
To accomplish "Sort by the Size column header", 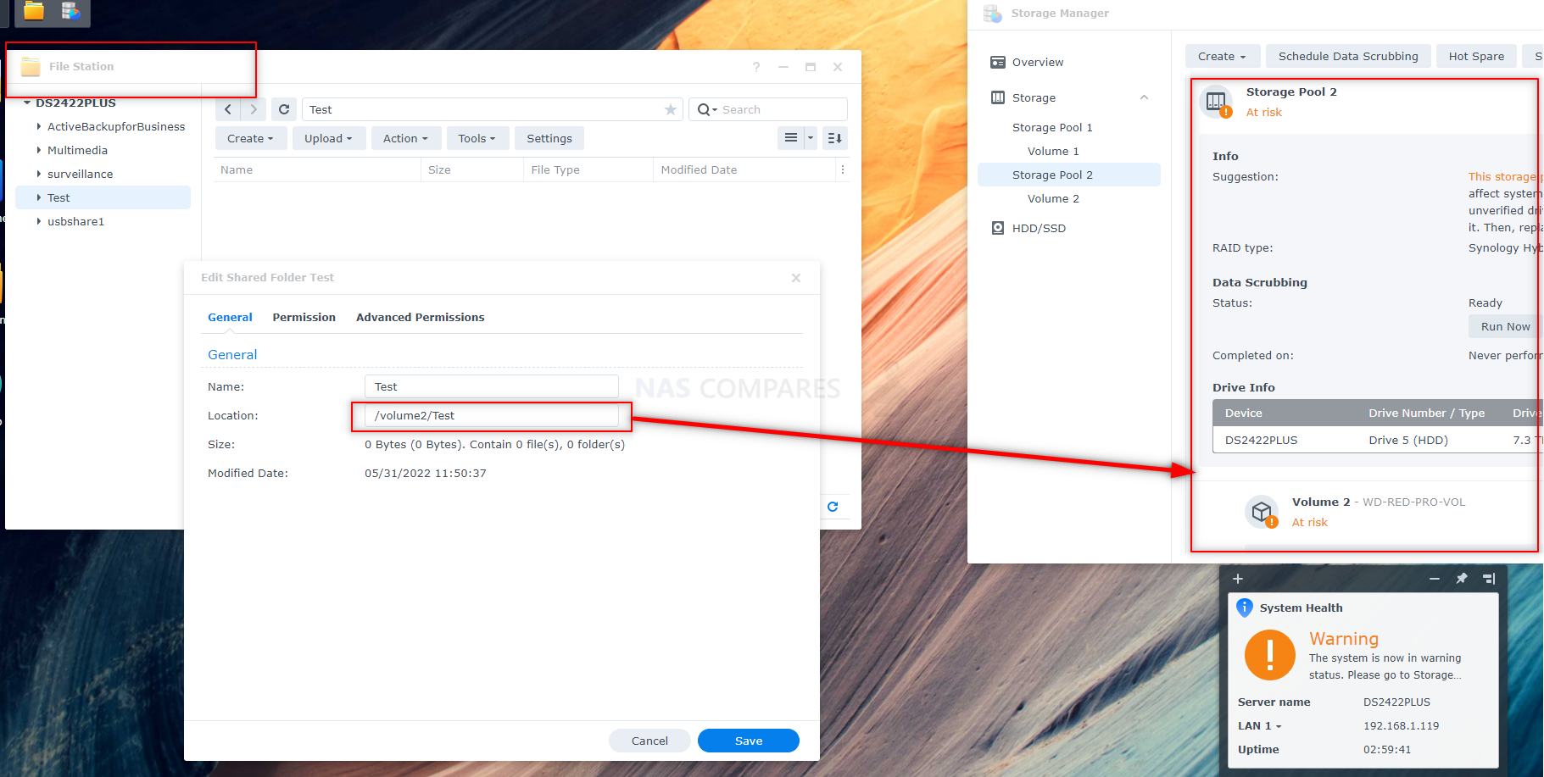I will [471, 169].
